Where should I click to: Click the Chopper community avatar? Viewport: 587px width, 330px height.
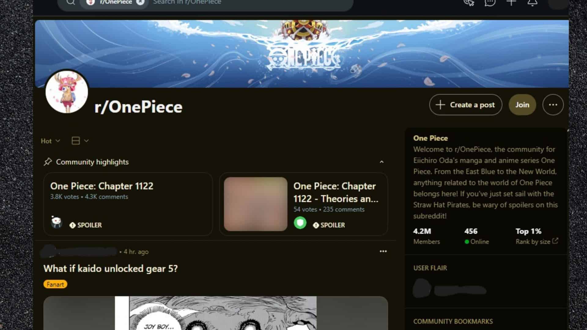[67, 92]
